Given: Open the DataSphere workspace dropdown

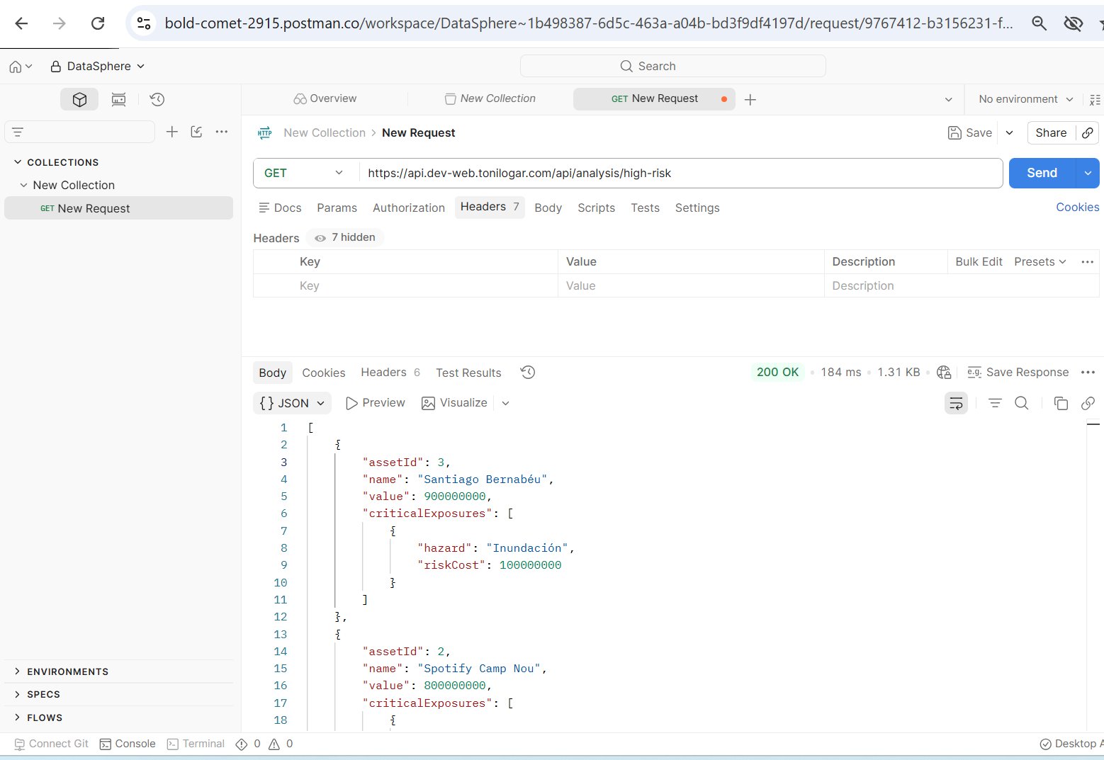Looking at the screenshot, I should pyautogui.click(x=98, y=67).
